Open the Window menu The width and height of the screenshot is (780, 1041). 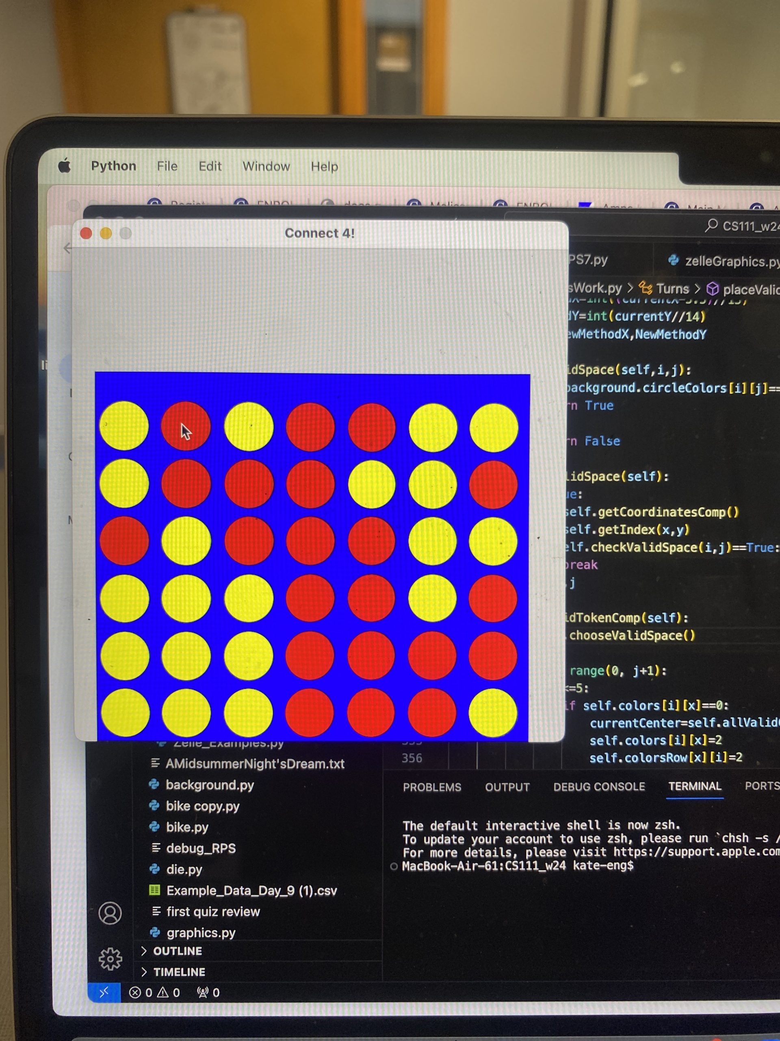pyautogui.click(x=266, y=167)
